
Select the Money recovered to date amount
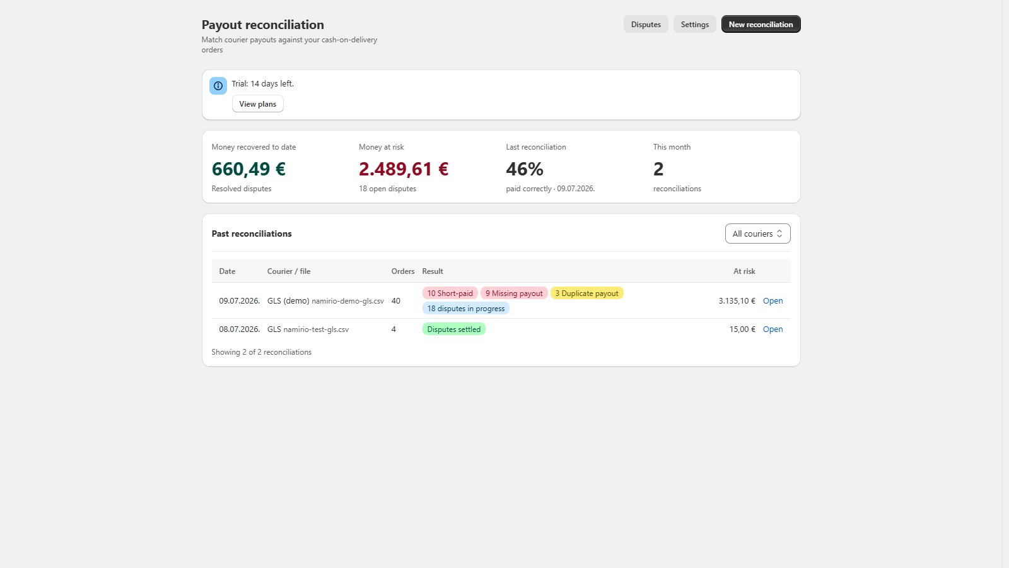[x=248, y=169]
